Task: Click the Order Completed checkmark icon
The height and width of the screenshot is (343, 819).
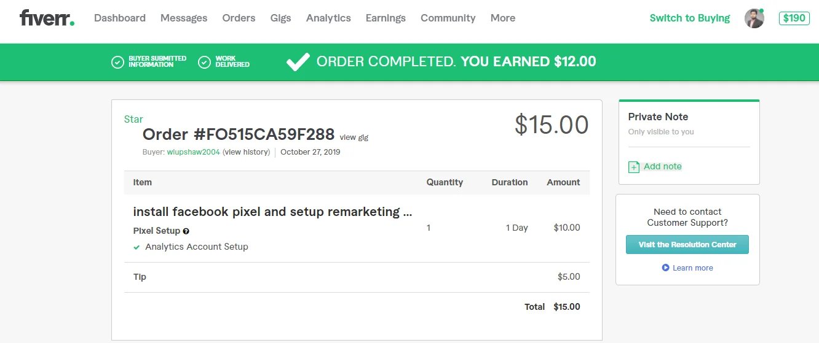Action: [298, 61]
